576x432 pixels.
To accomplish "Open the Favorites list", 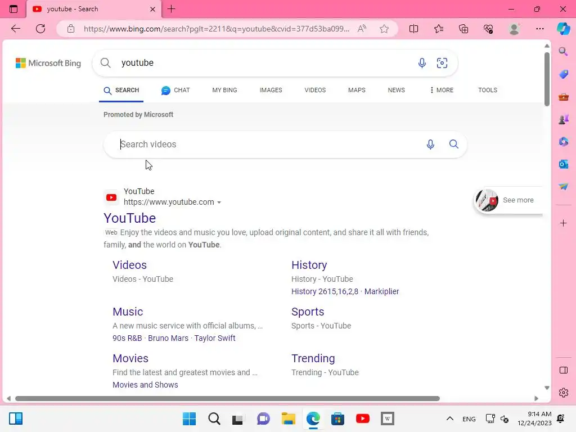I will pos(439,29).
